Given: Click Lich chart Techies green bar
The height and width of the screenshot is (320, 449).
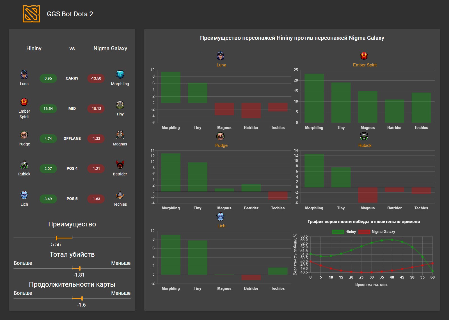Looking at the screenshot, I should 278,271.
